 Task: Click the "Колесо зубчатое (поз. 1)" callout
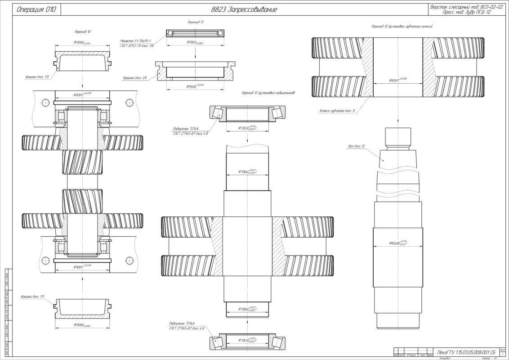[x=337, y=110]
